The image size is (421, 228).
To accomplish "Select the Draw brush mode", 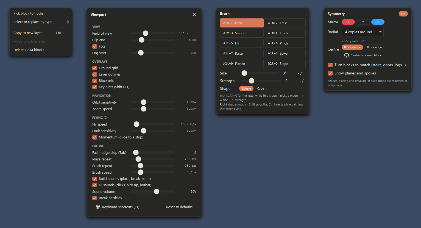I will tap(242, 23).
